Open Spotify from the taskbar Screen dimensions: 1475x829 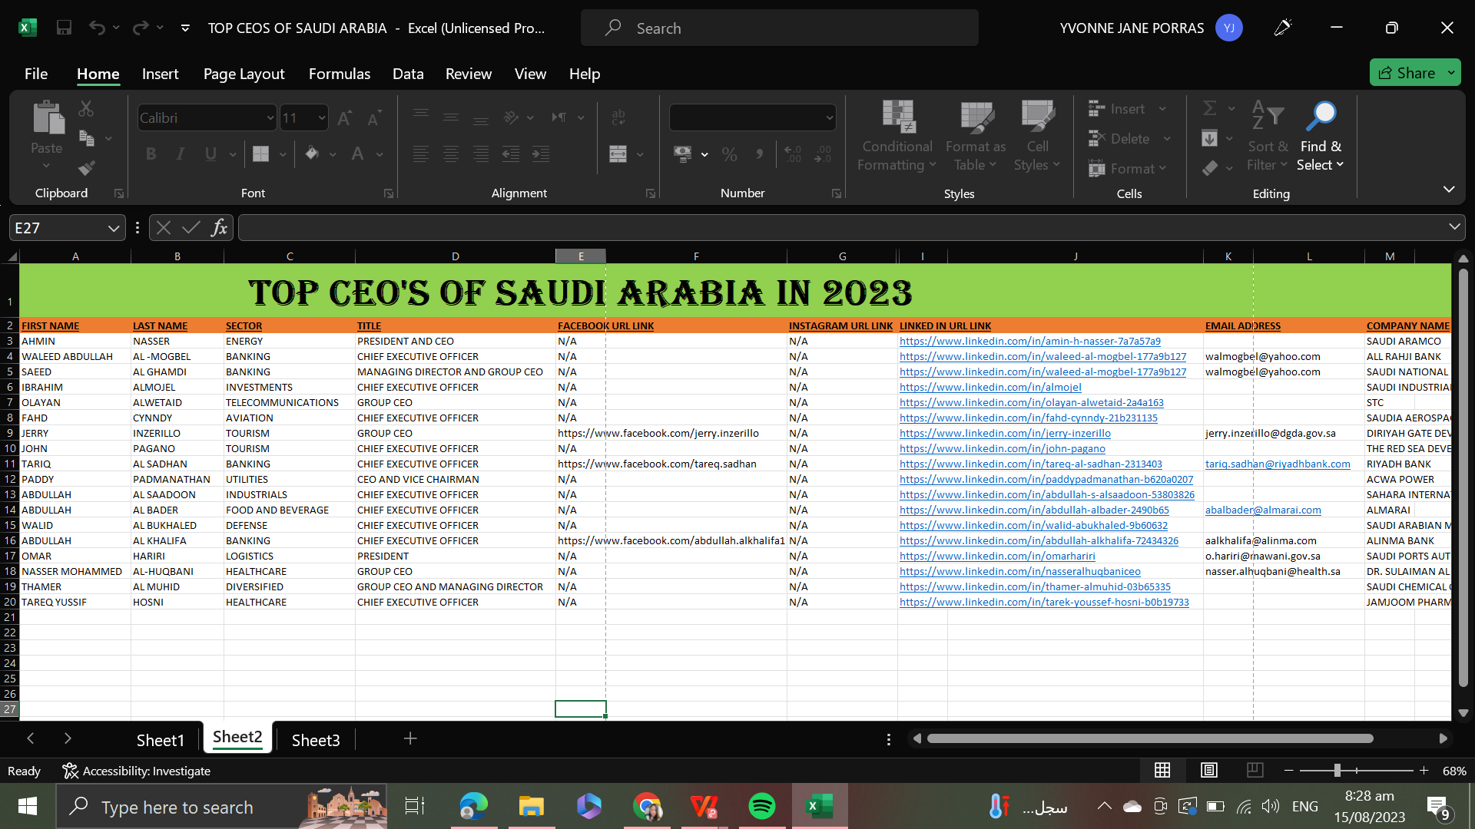click(761, 806)
